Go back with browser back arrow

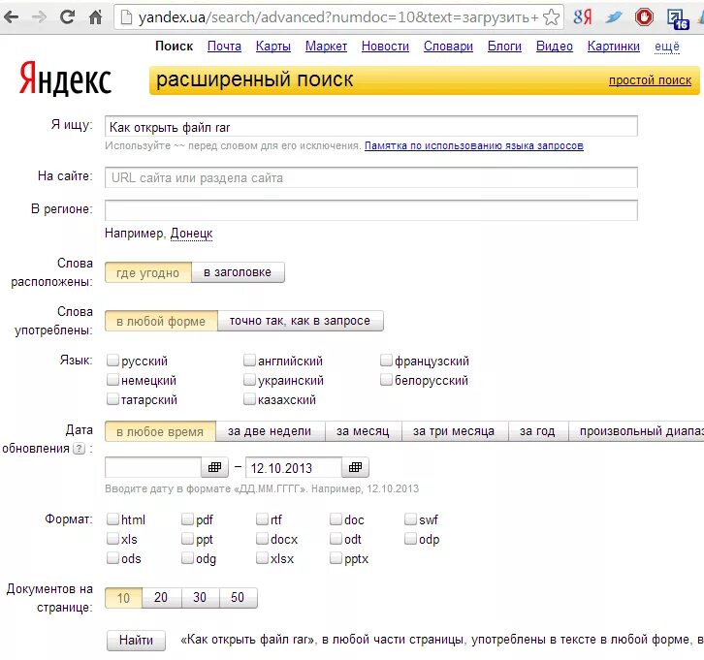coord(12,17)
